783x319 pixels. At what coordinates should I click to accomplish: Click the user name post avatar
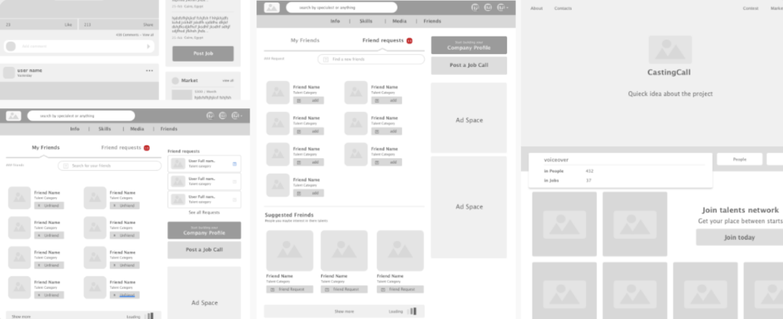pos(9,72)
